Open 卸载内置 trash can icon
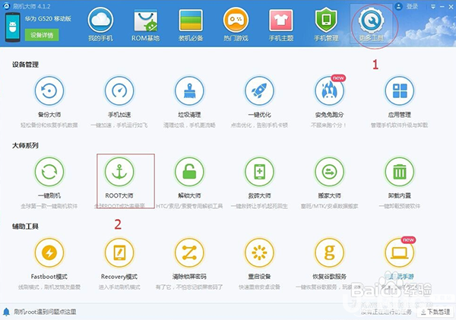 tap(400, 172)
